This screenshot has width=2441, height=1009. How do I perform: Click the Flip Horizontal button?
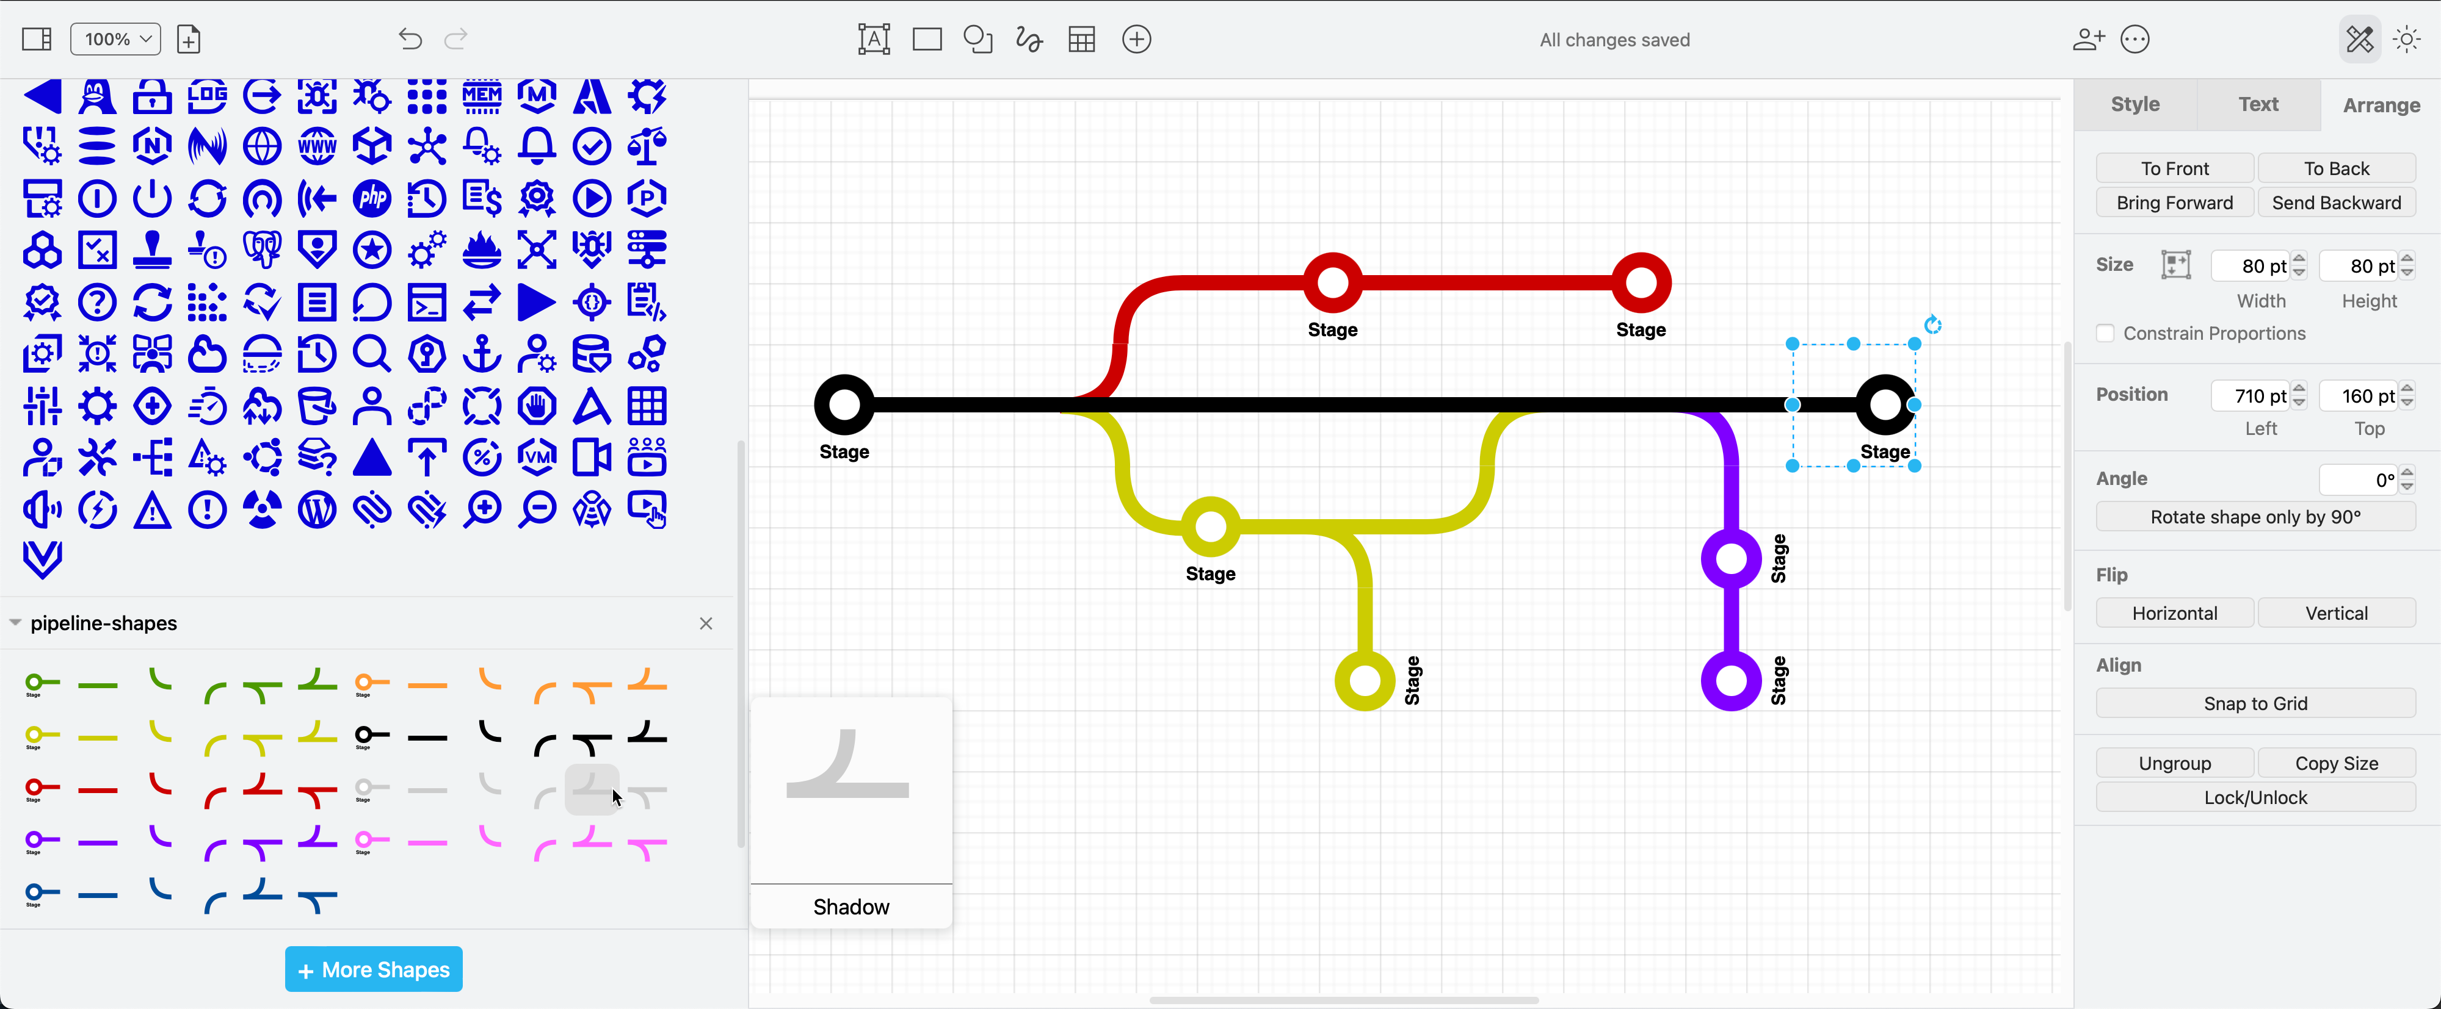(2175, 612)
